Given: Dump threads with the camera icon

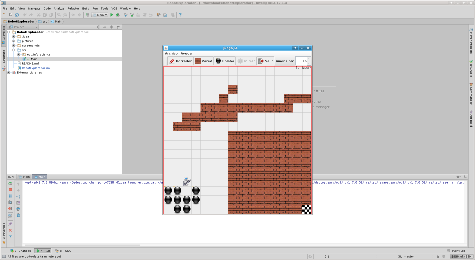Looking at the screenshot, I should click(x=10, y=202).
